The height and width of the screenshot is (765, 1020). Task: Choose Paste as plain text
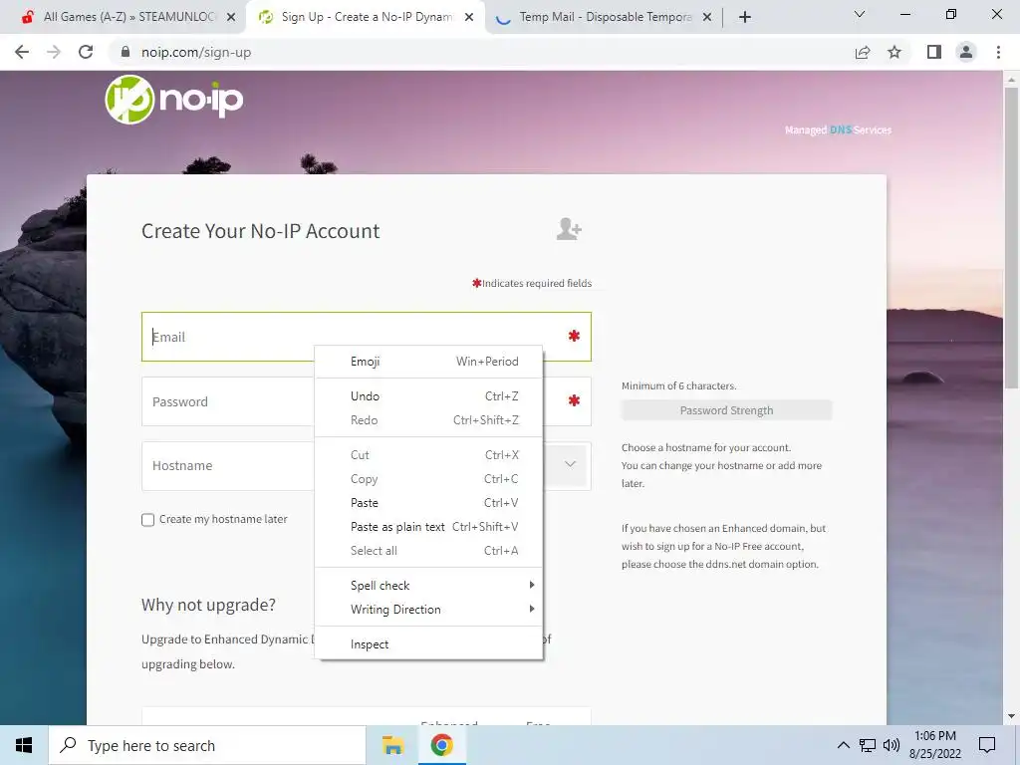[x=428, y=527]
